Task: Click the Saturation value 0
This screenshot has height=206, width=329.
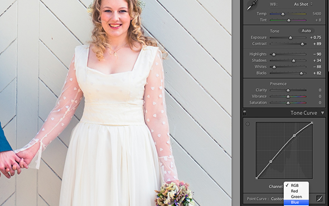Action: (x=320, y=103)
